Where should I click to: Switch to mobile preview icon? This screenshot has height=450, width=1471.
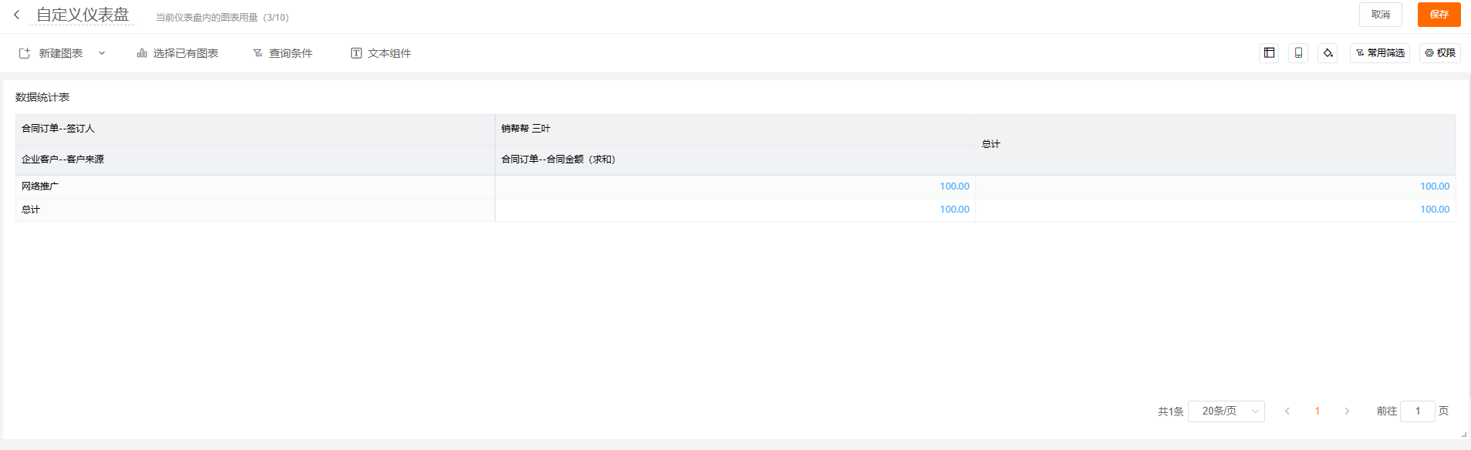coord(1298,53)
